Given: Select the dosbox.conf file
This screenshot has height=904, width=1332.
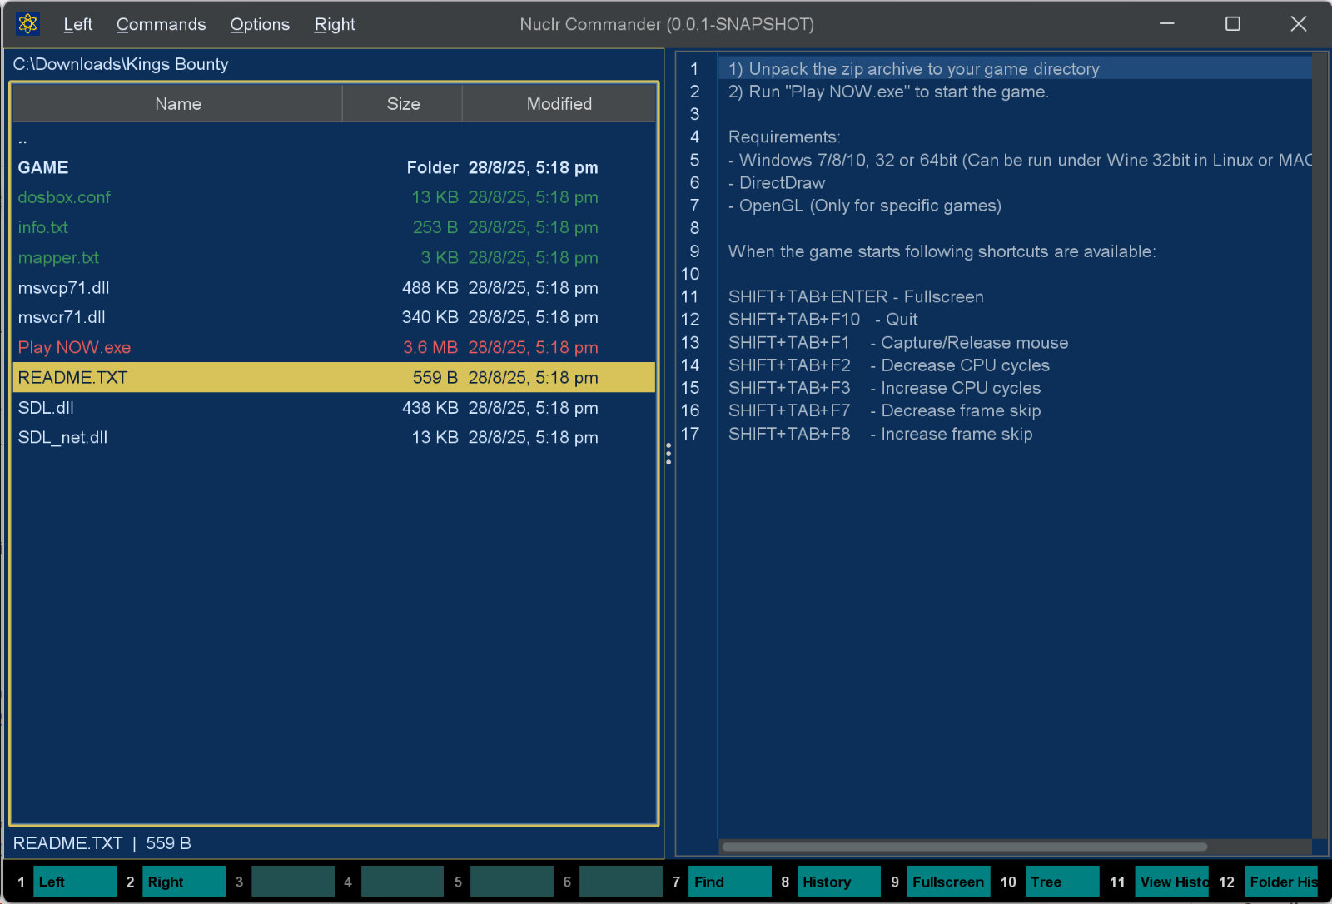Looking at the screenshot, I should 334,197.
